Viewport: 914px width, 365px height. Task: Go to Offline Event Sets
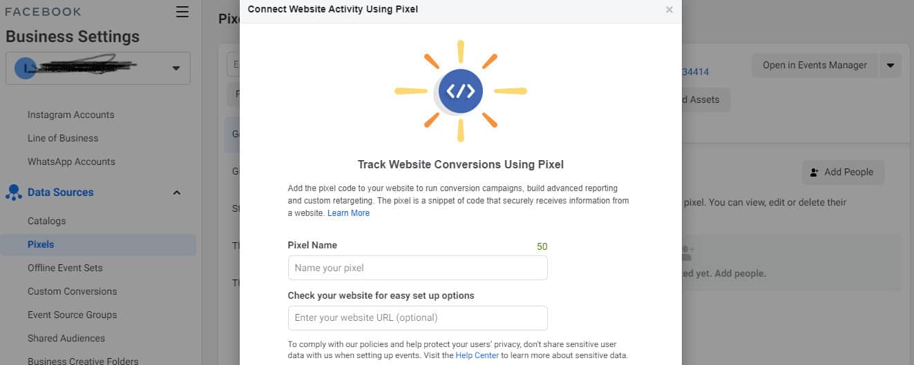pos(65,268)
